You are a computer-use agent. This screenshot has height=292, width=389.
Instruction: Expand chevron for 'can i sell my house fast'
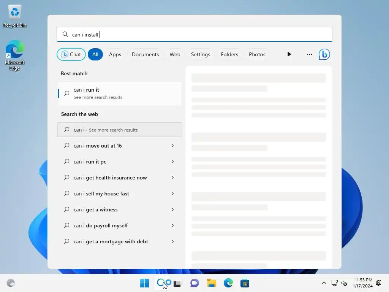[172, 194]
